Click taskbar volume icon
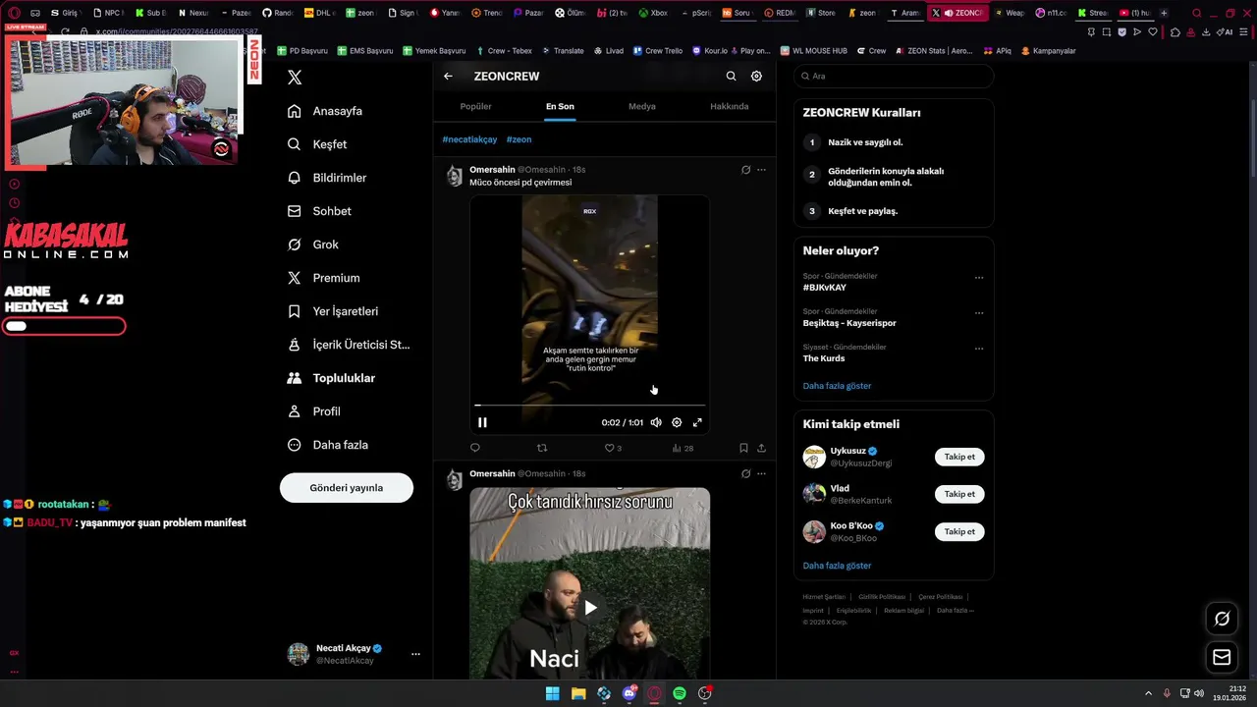The width and height of the screenshot is (1257, 707). 1199,693
